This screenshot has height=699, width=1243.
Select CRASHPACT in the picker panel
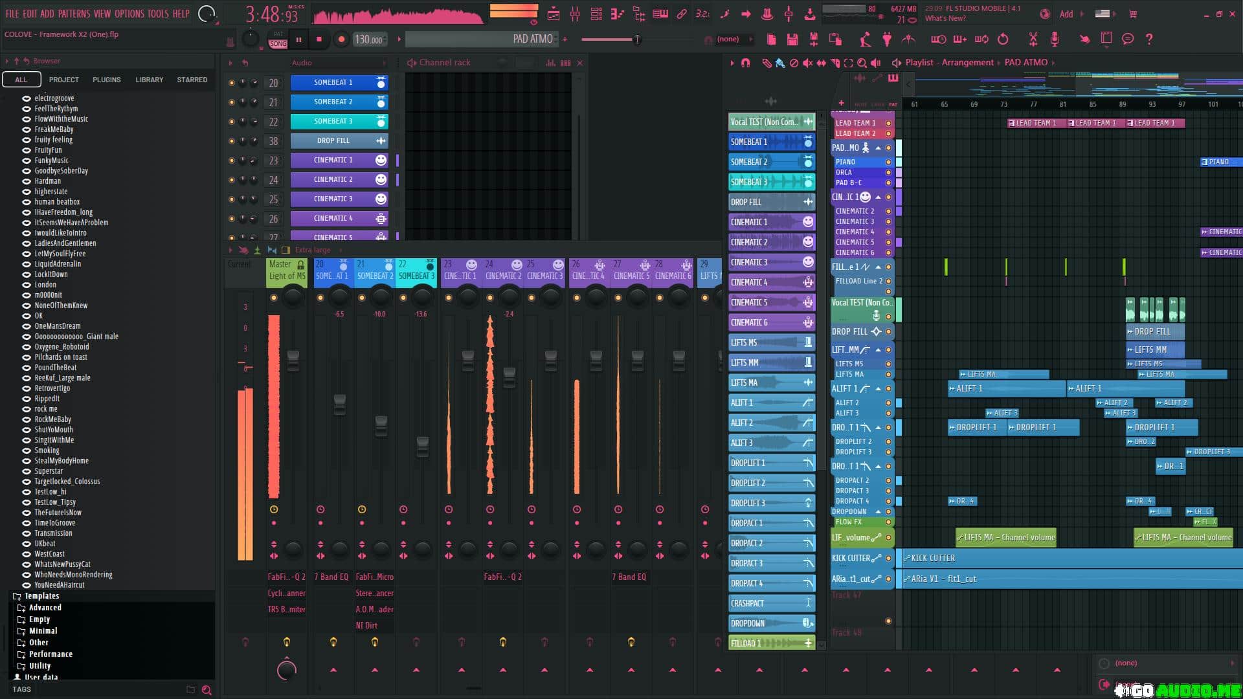[771, 603]
